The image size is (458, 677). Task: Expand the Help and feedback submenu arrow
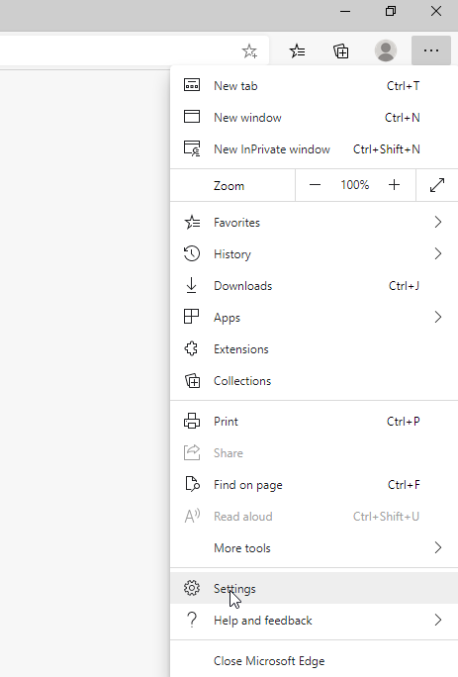tap(437, 620)
